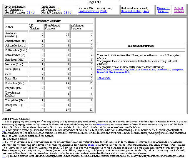Click the 'Frequency Summary' table heading
The height and width of the screenshot is (158, 190).
point(49,21)
